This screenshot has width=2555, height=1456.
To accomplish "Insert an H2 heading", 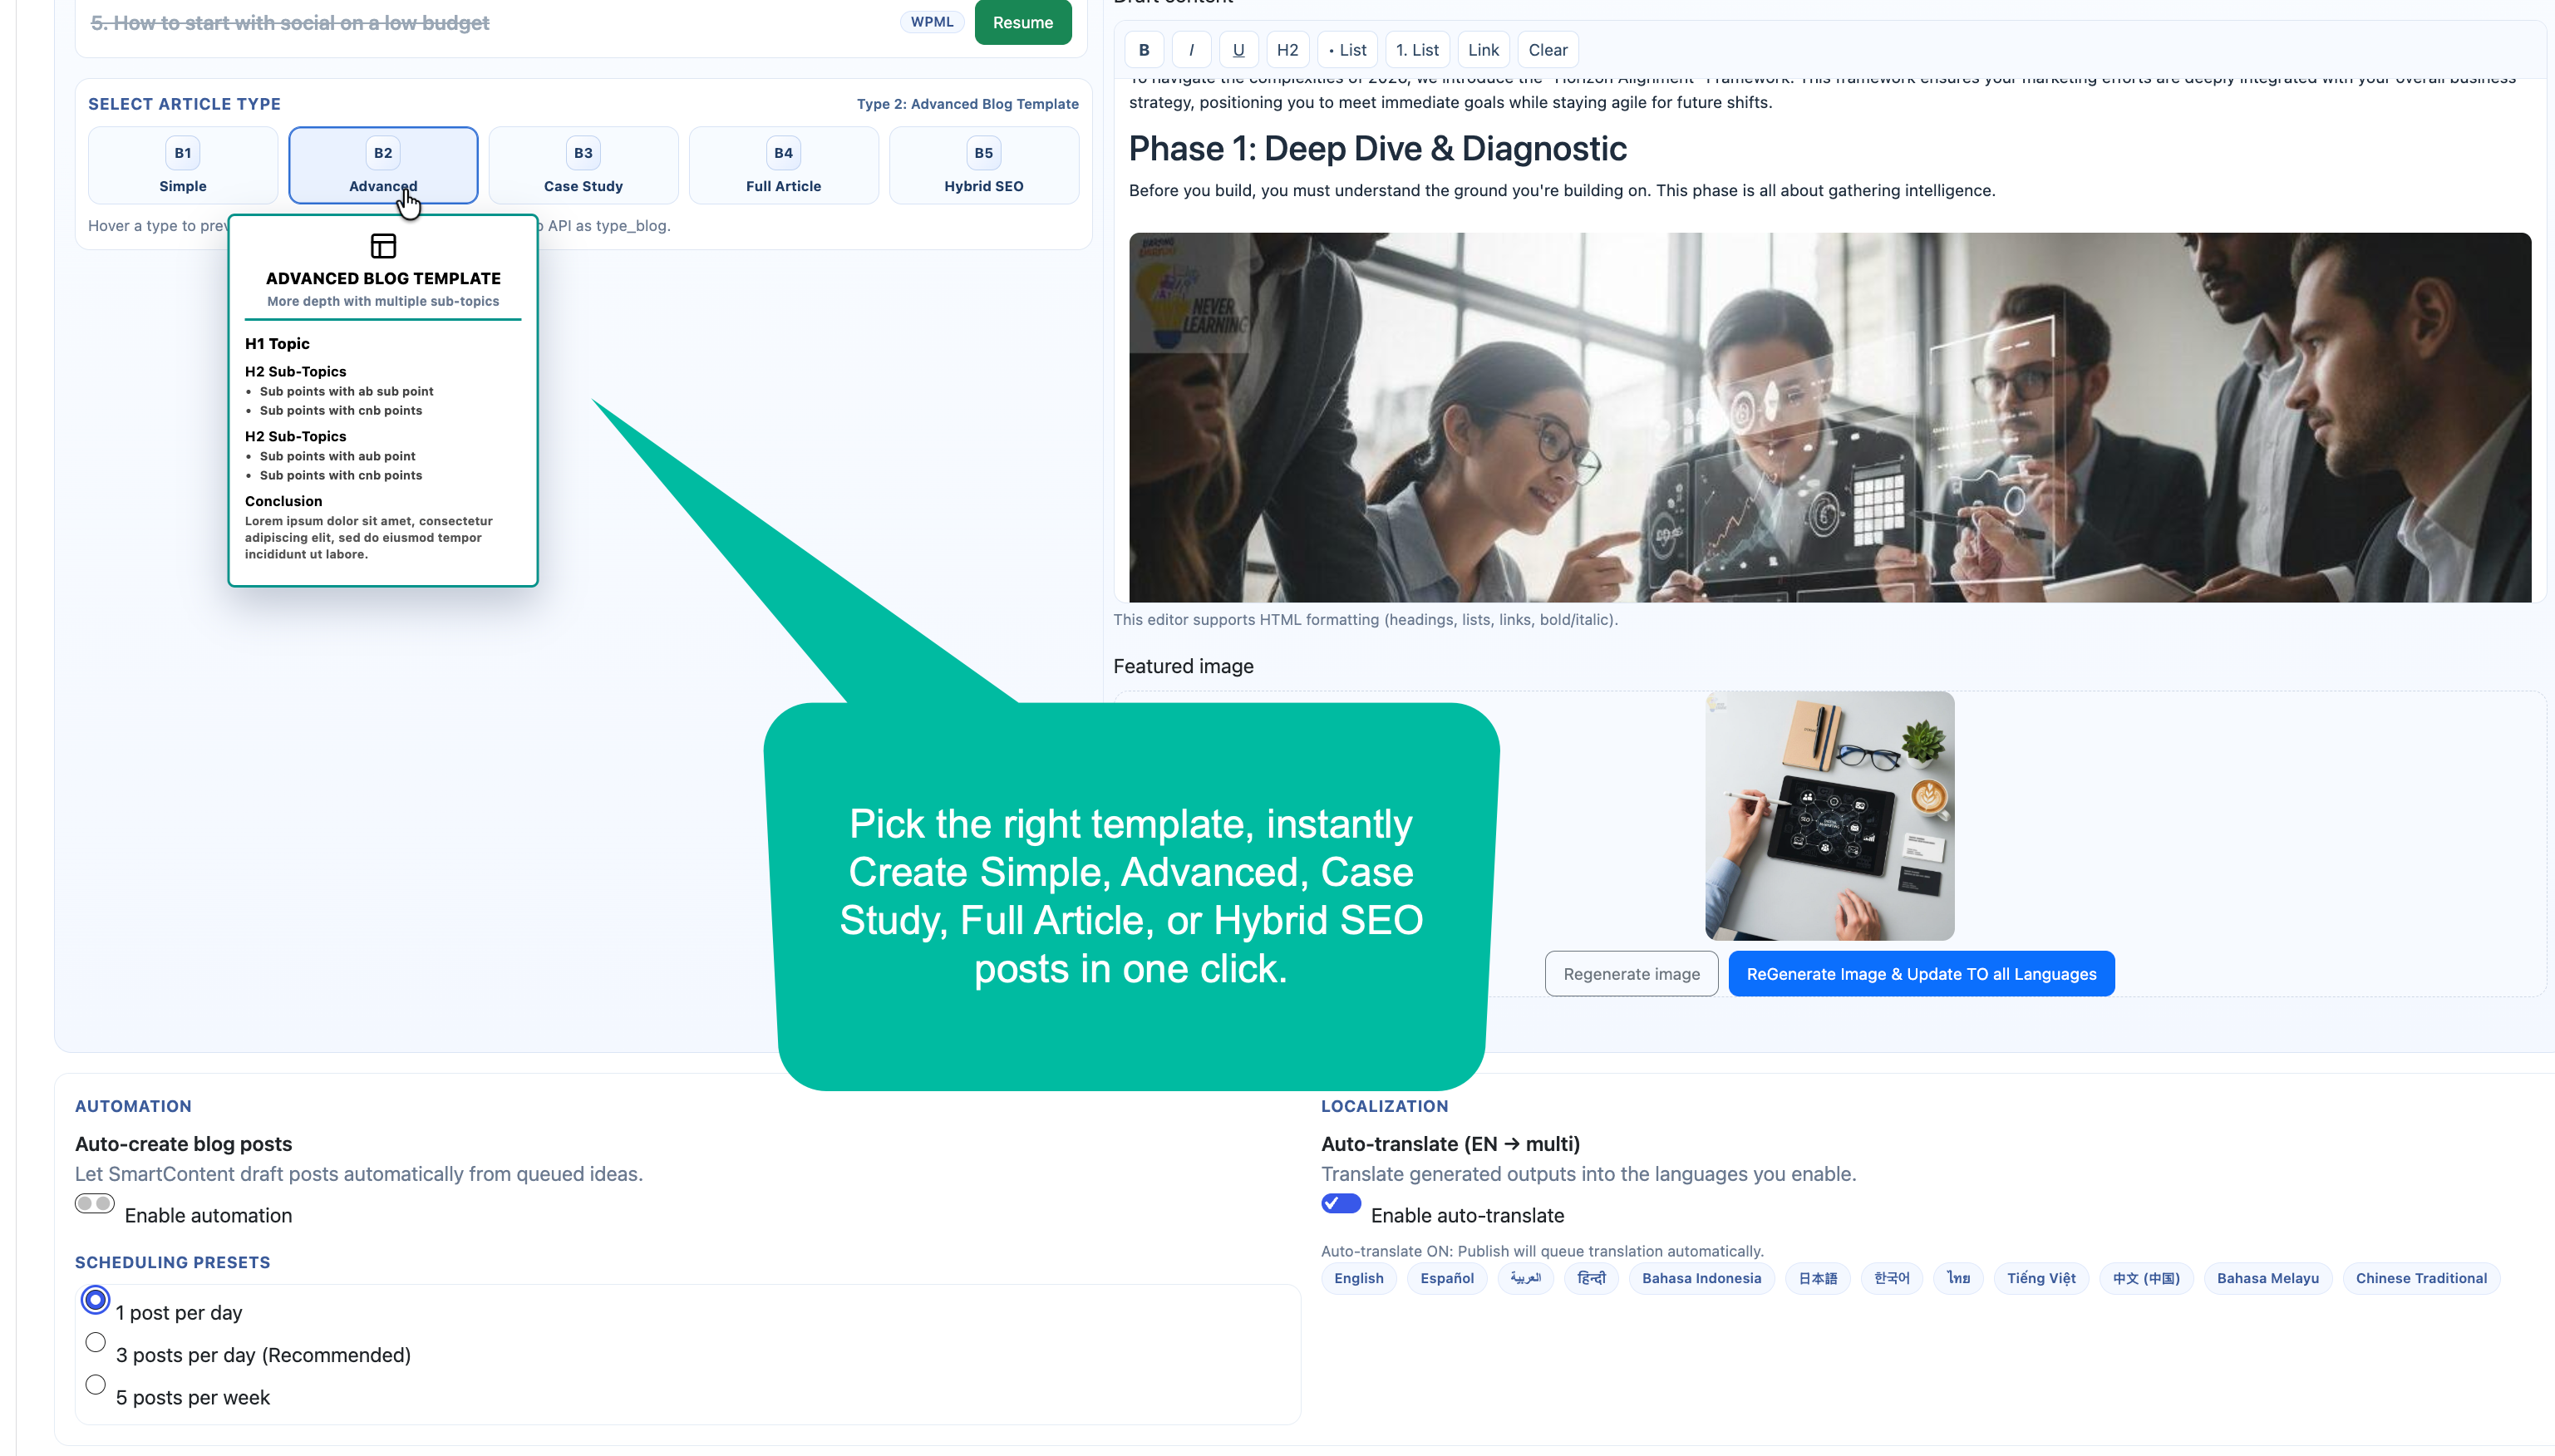I will (1287, 50).
